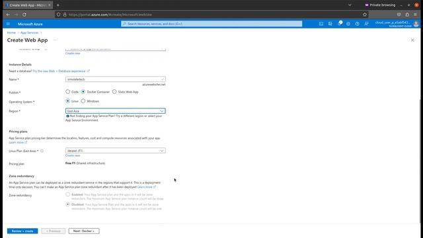
Task: Choose Windows as the operating system
Action: click(x=83, y=101)
